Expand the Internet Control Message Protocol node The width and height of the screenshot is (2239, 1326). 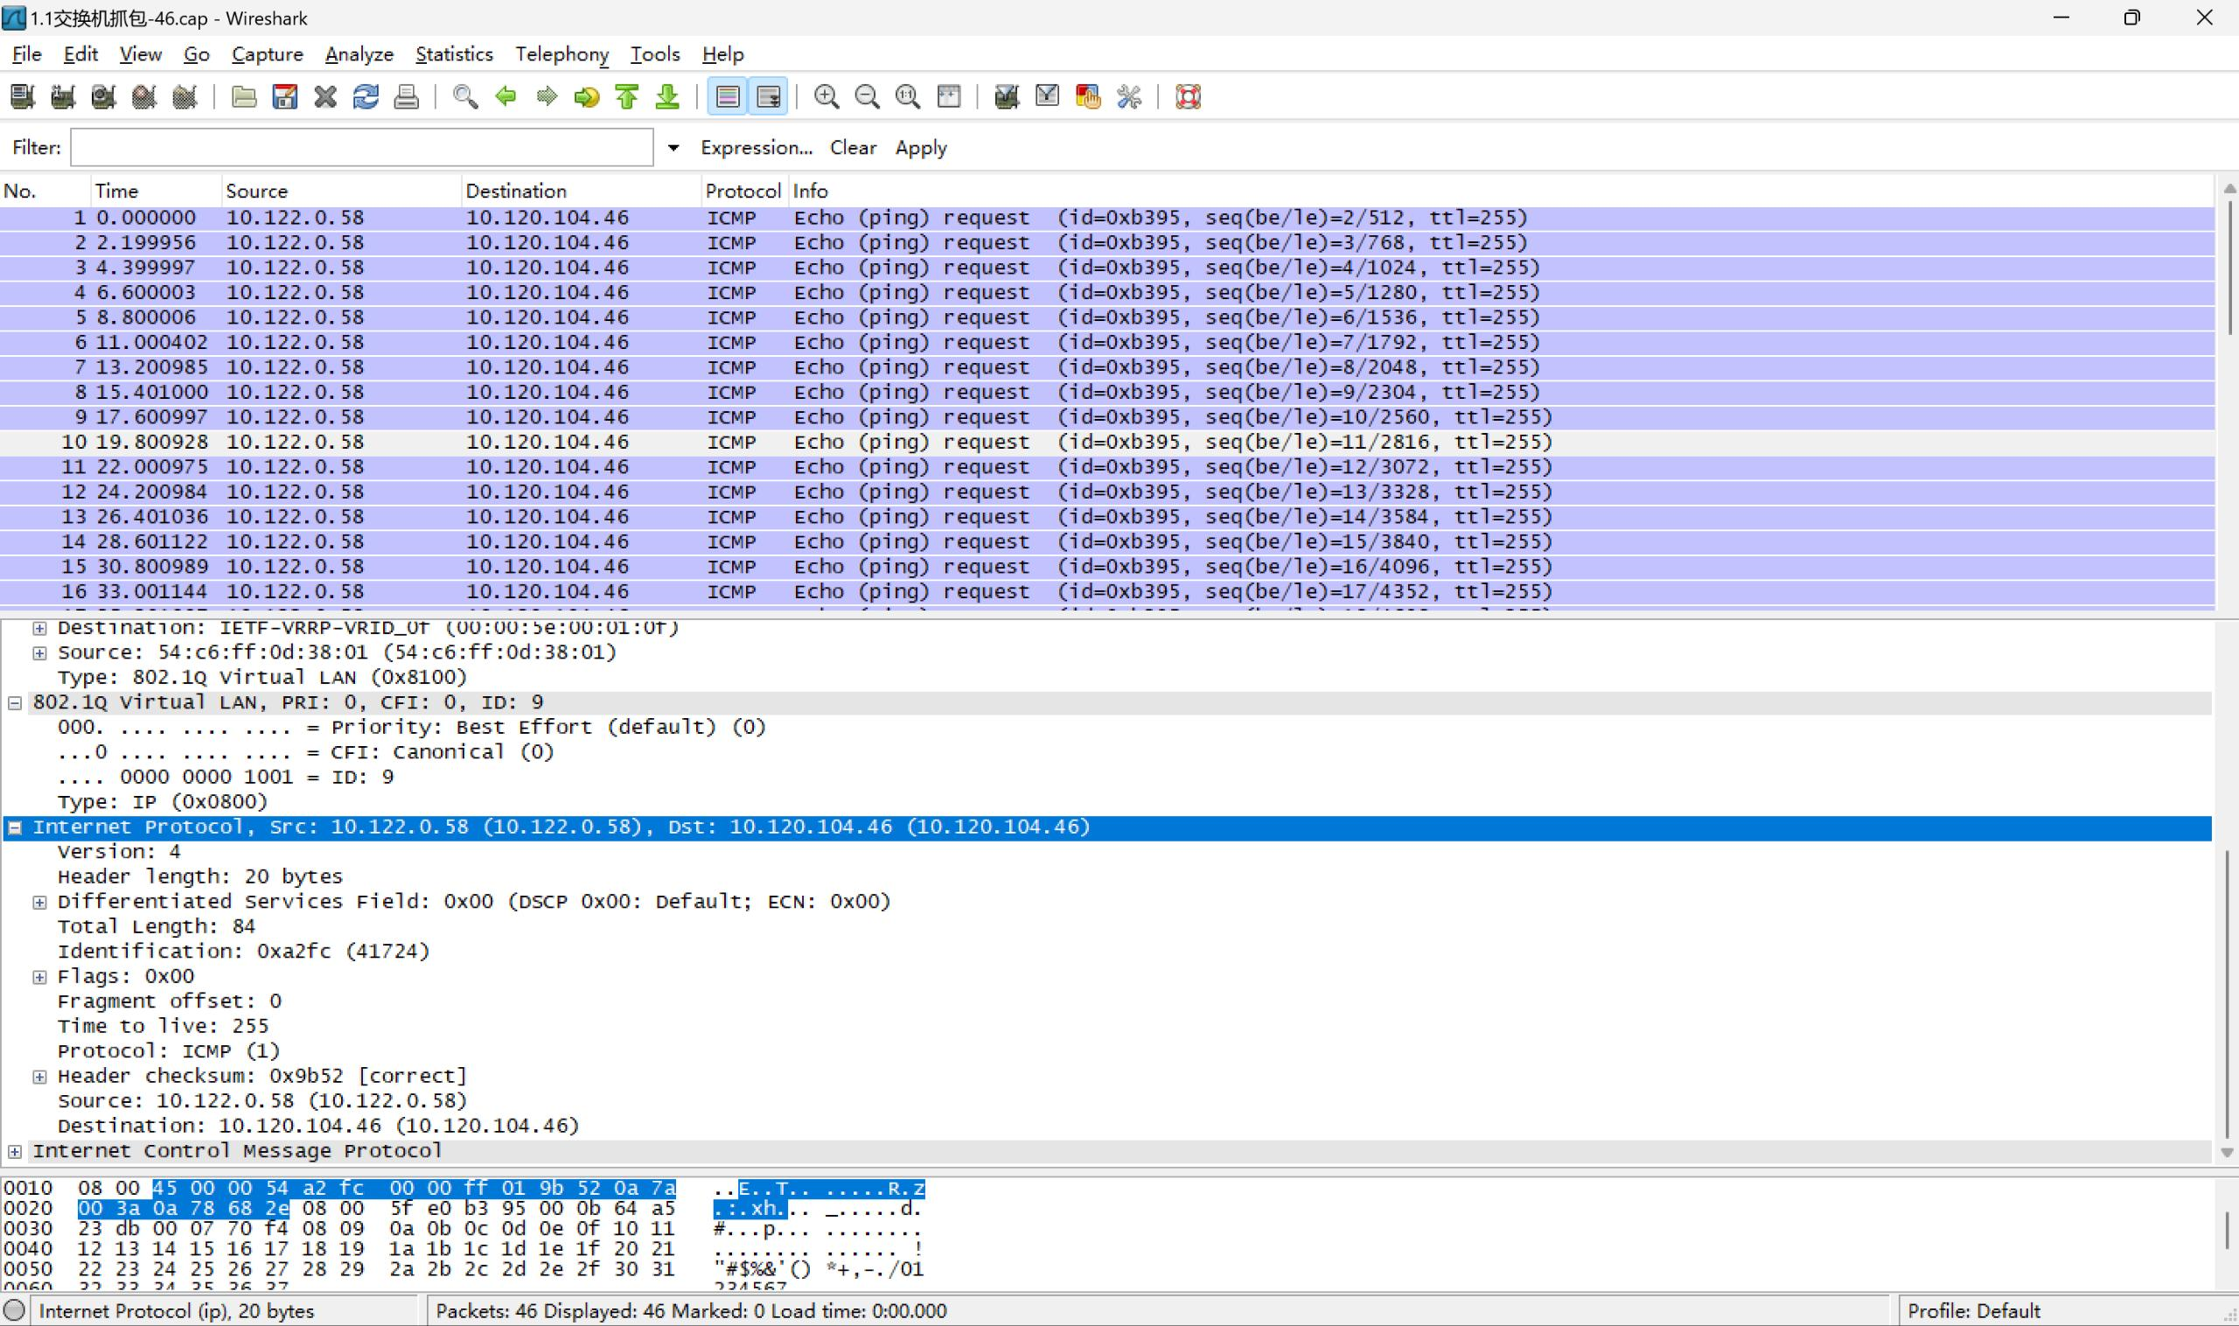15,1152
